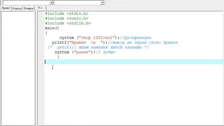Click the highlighted current editor line
The height and width of the screenshot is (126, 224).
coord(134,62)
